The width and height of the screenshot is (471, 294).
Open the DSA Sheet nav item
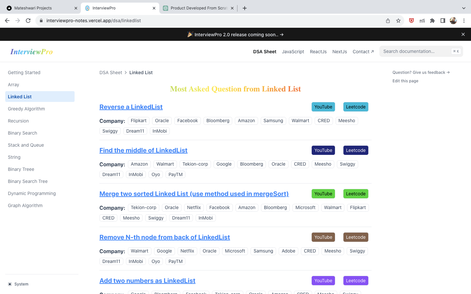point(265,52)
